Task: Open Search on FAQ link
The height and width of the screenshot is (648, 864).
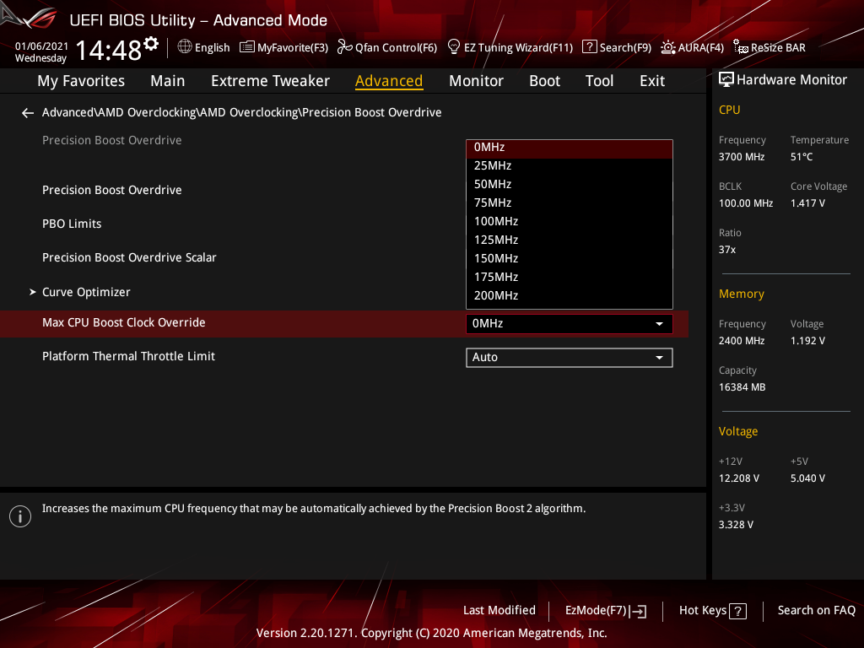Action: tap(816, 611)
